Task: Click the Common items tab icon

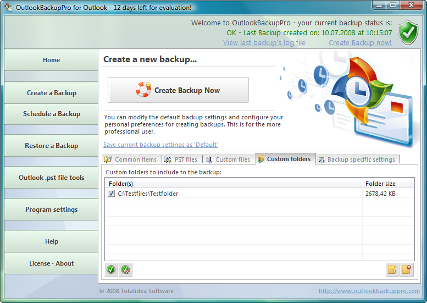Action: point(108,159)
